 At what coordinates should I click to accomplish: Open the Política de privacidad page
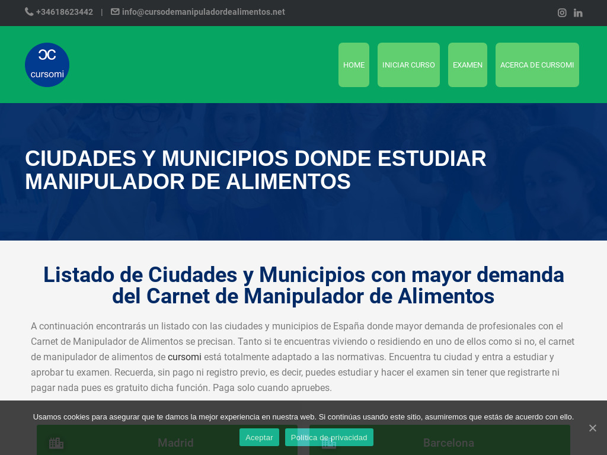[329, 437]
